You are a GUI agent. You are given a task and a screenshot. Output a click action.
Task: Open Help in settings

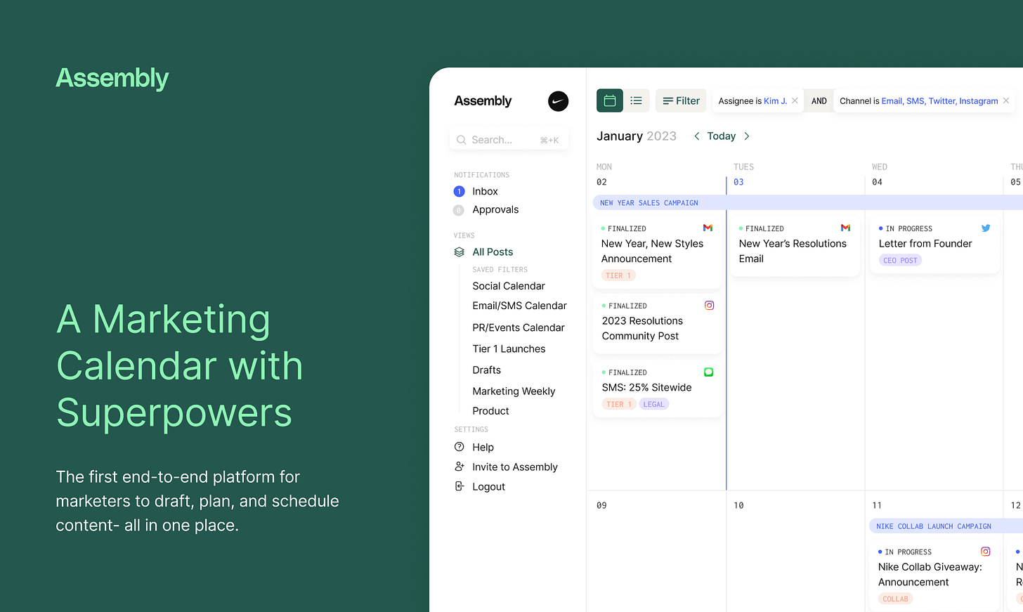pyautogui.click(x=483, y=447)
